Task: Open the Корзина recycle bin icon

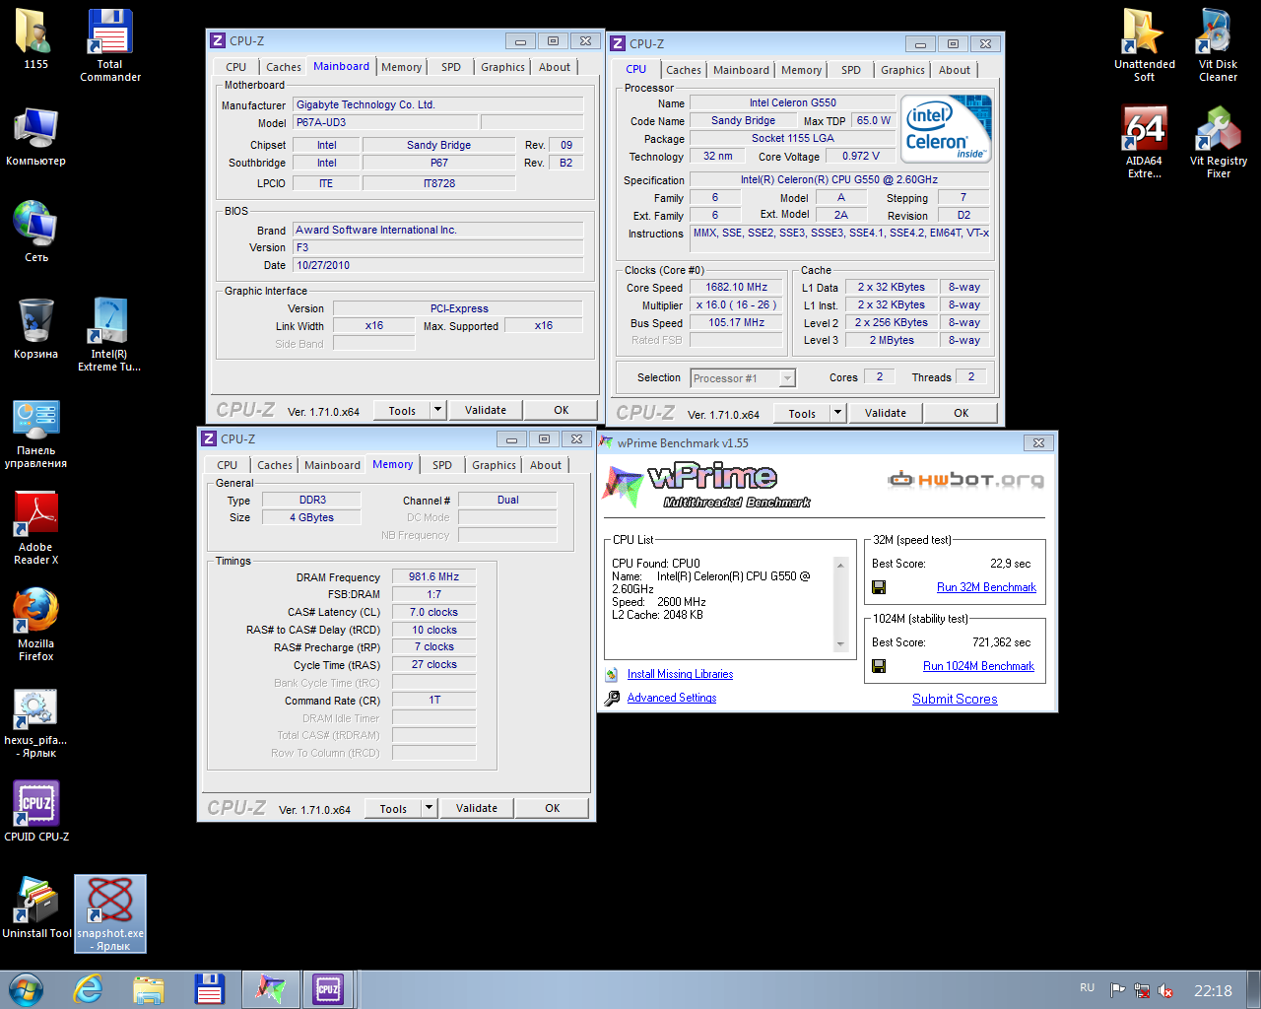Action: coord(35,329)
